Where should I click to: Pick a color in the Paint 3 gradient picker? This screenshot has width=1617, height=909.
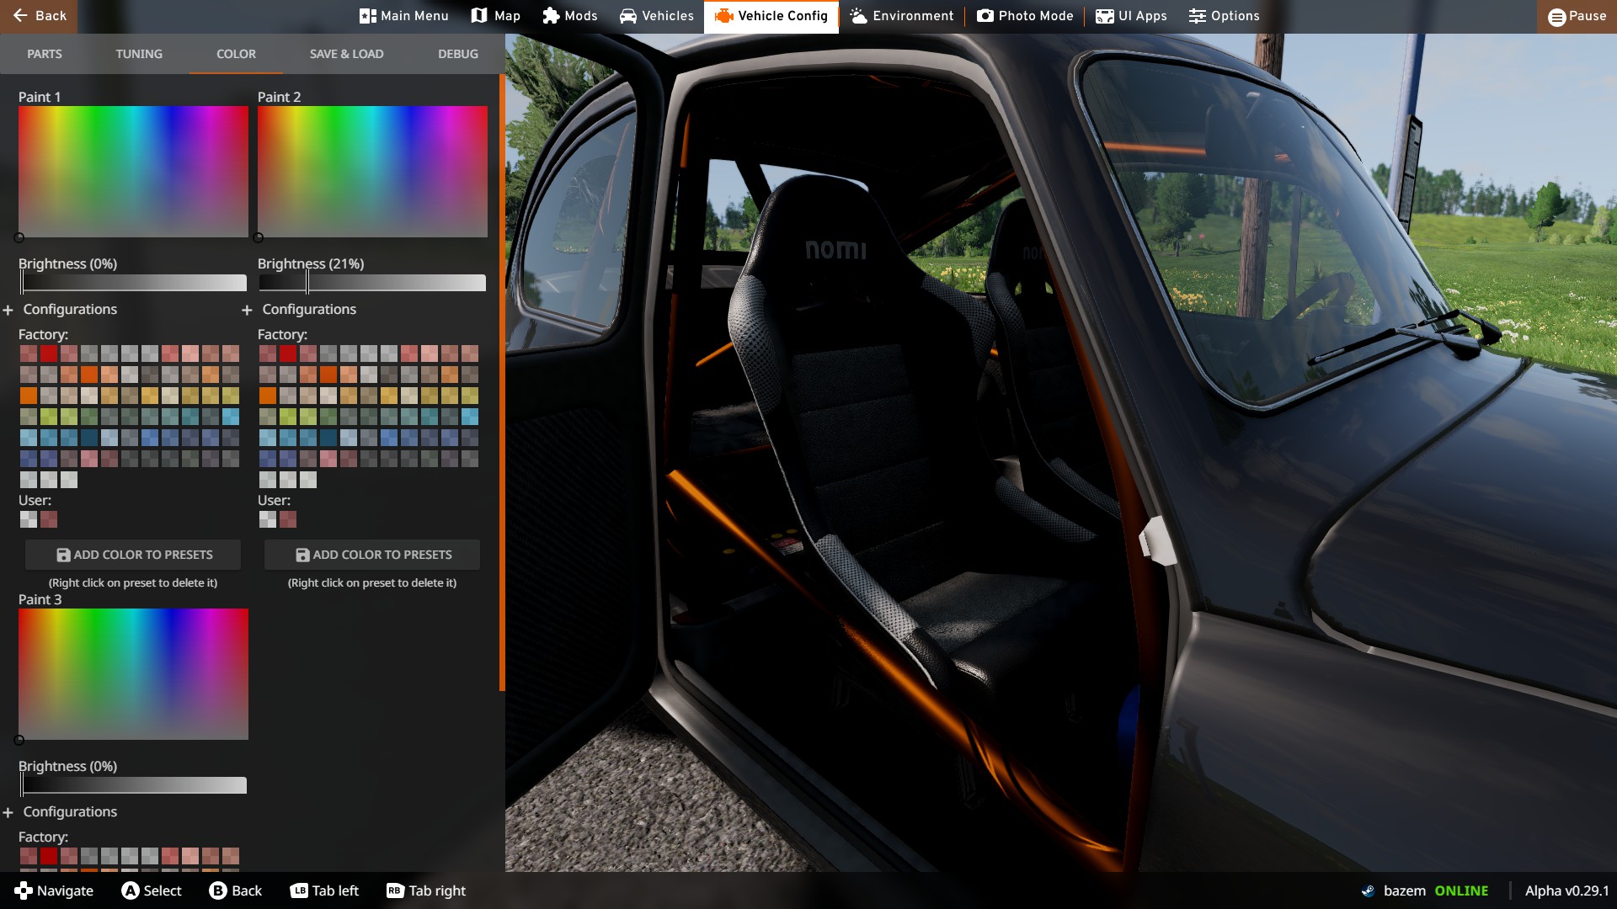click(133, 673)
